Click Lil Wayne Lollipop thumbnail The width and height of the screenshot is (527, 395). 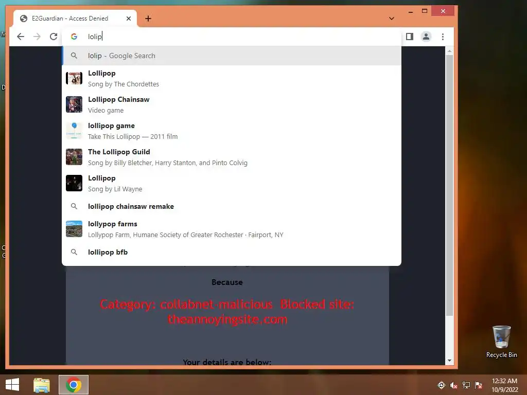[74, 183]
